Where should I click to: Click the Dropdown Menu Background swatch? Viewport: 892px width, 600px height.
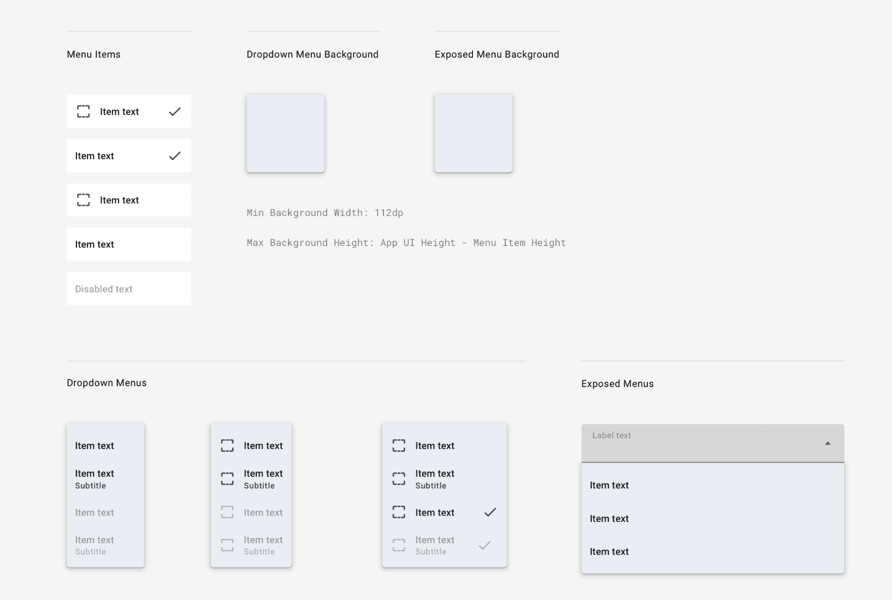pyautogui.click(x=285, y=133)
